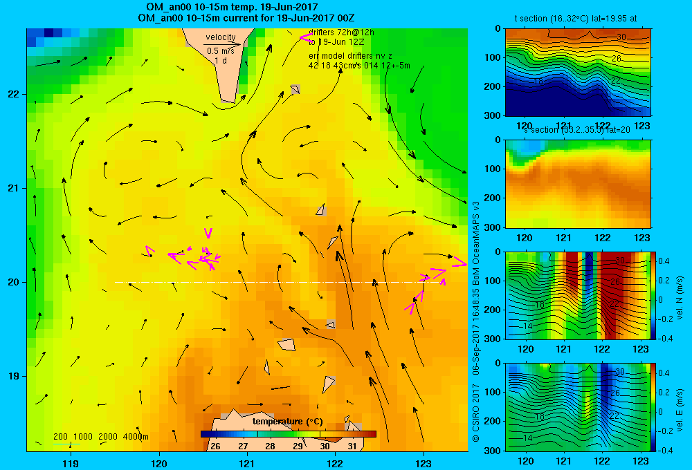The width and height of the screenshot is (692, 470).
Task: Click longitude label 119 on main map axis
Action: (71, 463)
